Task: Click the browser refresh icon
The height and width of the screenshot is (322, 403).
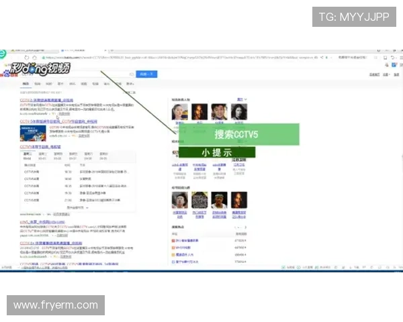Action: point(26,58)
